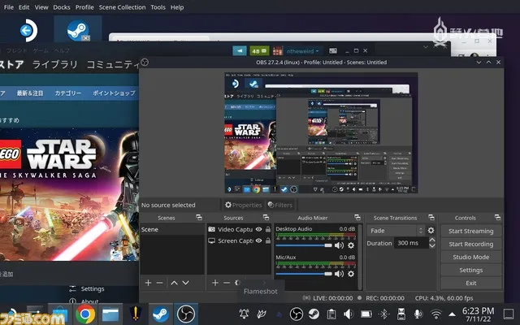The image size is (520, 325).
Task: Open the Tools menu
Action: tap(158, 7)
